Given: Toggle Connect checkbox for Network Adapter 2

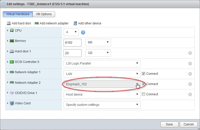Looking at the screenshot, I should [x=144, y=84].
